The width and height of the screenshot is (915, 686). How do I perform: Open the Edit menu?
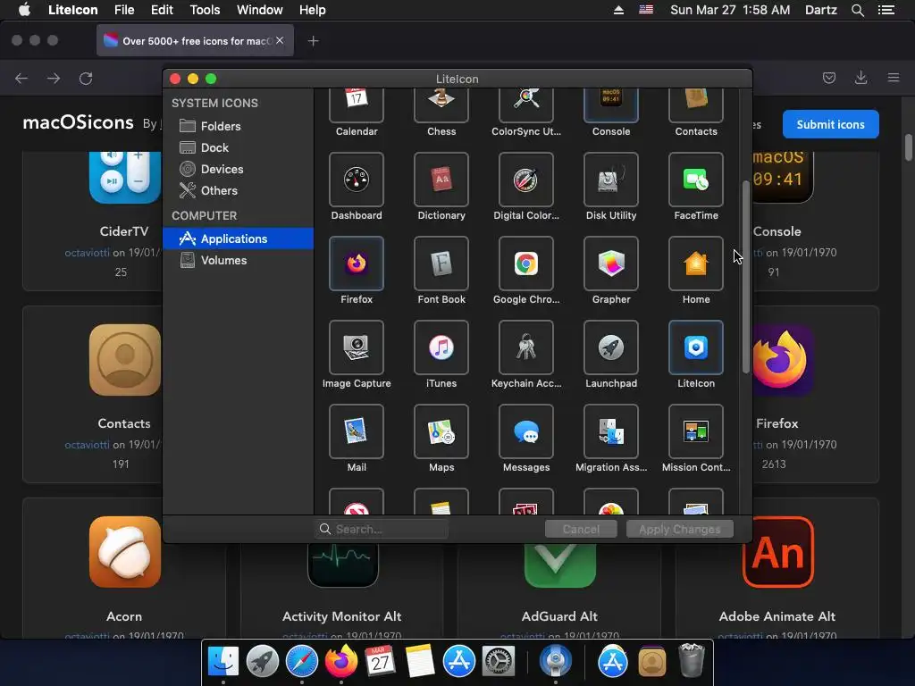click(162, 10)
